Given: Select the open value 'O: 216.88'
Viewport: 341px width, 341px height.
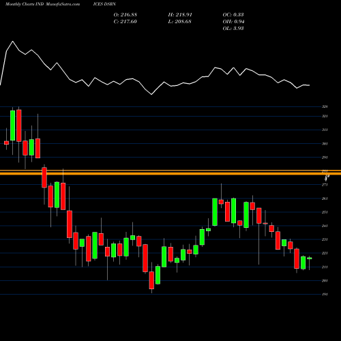Looking at the screenshot, I should coord(125,15).
